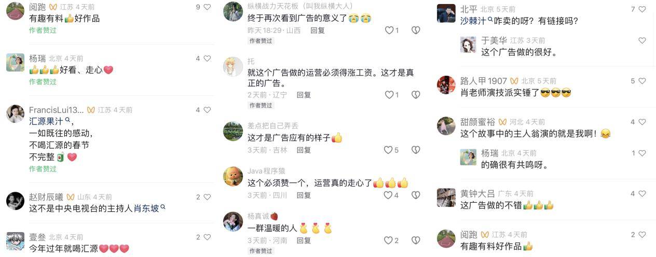Image resolution: width=656 pixels, height=257 pixels.
Task: Open FrancisLui13's profile avatar
Action: (15, 113)
